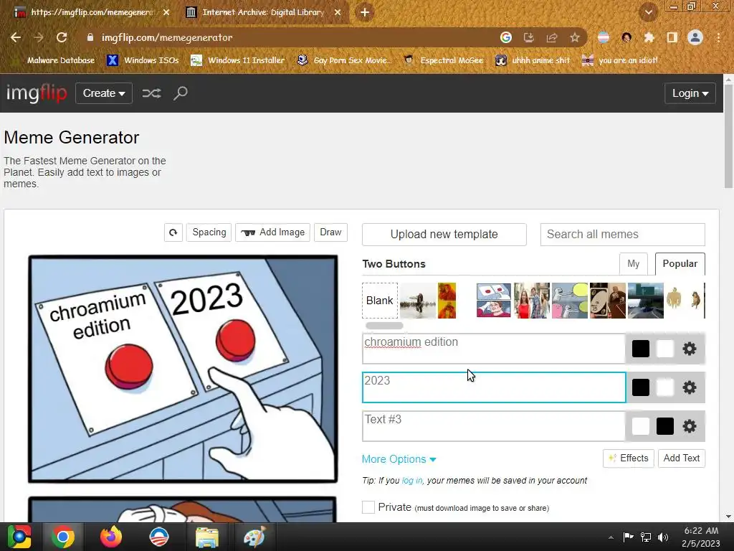Follow the log in link in the tip
Screen dimensions: 734x551
pos(412,481)
